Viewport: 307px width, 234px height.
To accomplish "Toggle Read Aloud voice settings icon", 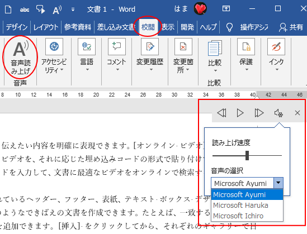I will (278, 113).
